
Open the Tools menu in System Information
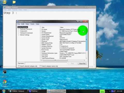(x=32, y=24)
